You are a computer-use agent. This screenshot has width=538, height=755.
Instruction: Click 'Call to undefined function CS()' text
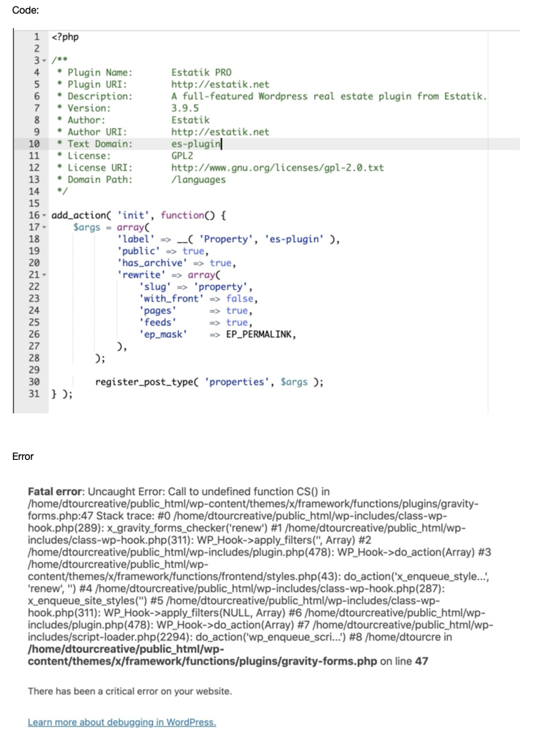pos(243,491)
